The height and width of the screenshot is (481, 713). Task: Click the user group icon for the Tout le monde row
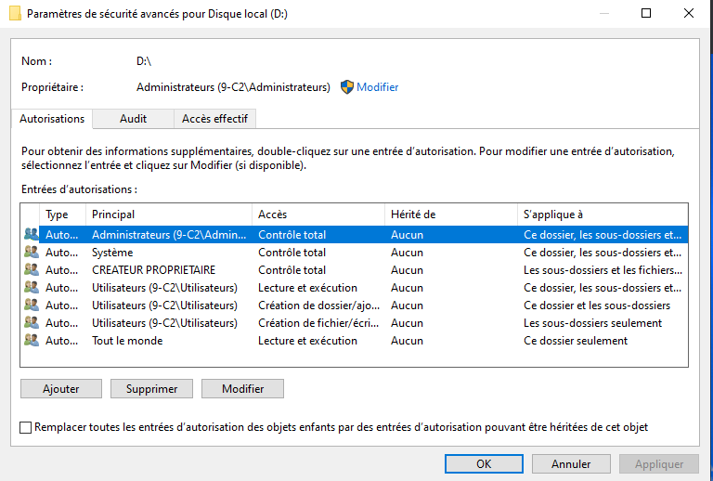click(x=32, y=341)
